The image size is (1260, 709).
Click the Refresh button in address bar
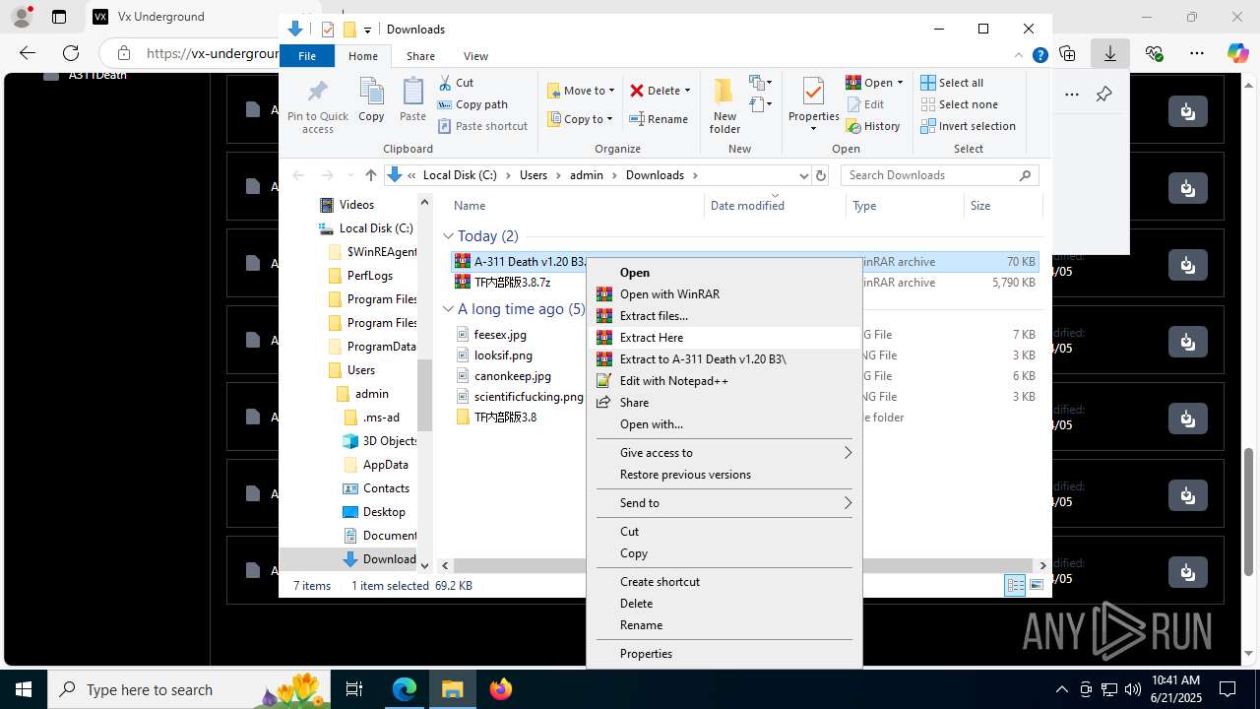point(822,175)
